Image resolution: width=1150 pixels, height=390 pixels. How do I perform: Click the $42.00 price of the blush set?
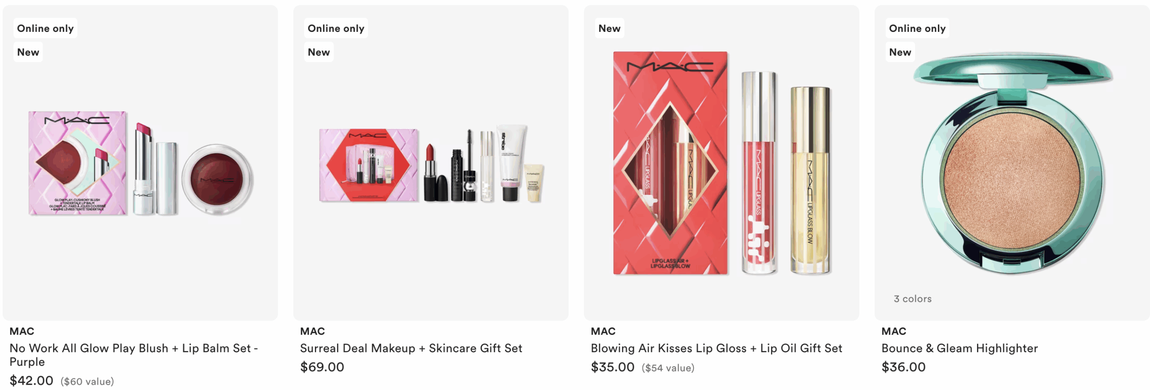(31, 381)
